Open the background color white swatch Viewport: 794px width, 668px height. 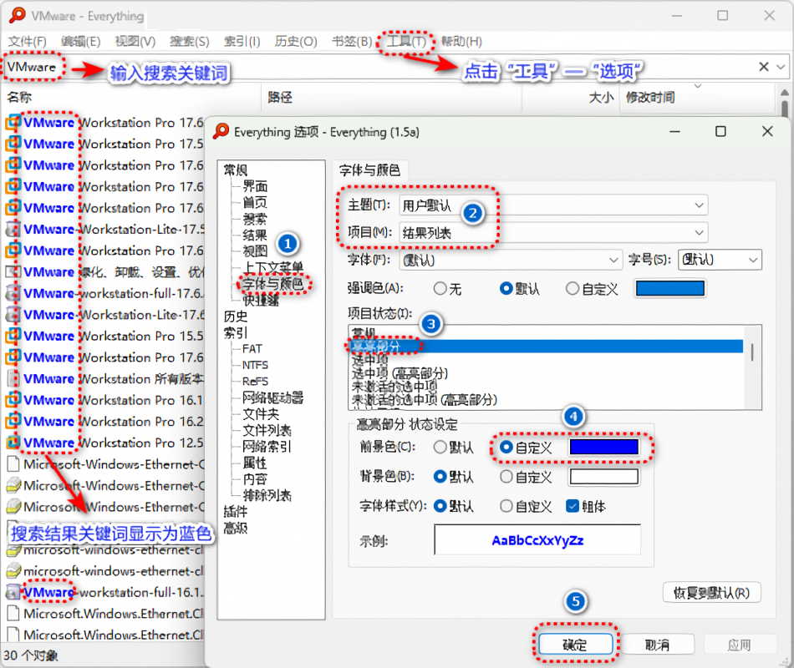604,477
